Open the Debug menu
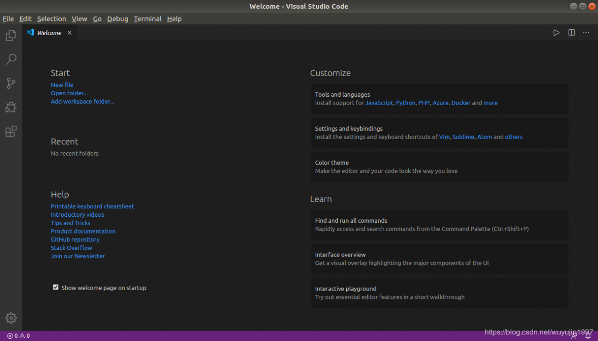598x341 pixels. coord(118,19)
